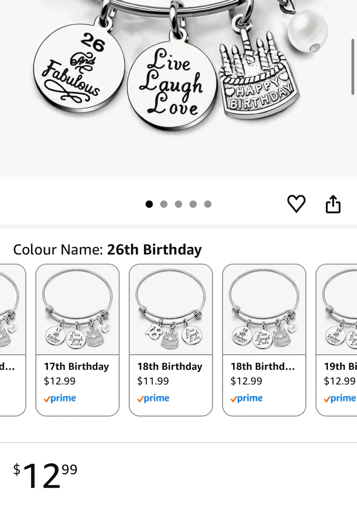
Task: Jump to second image dot indicator
Action: pyautogui.click(x=164, y=204)
